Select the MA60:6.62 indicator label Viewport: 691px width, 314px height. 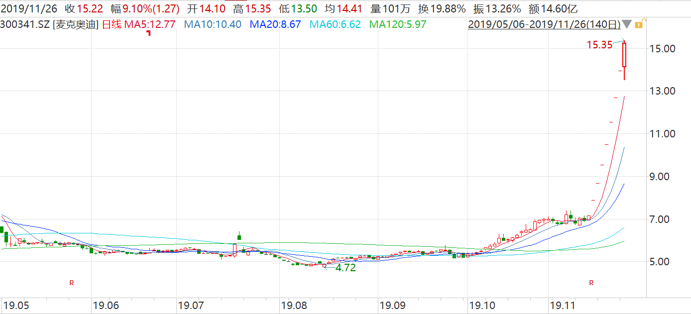click(335, 24)
